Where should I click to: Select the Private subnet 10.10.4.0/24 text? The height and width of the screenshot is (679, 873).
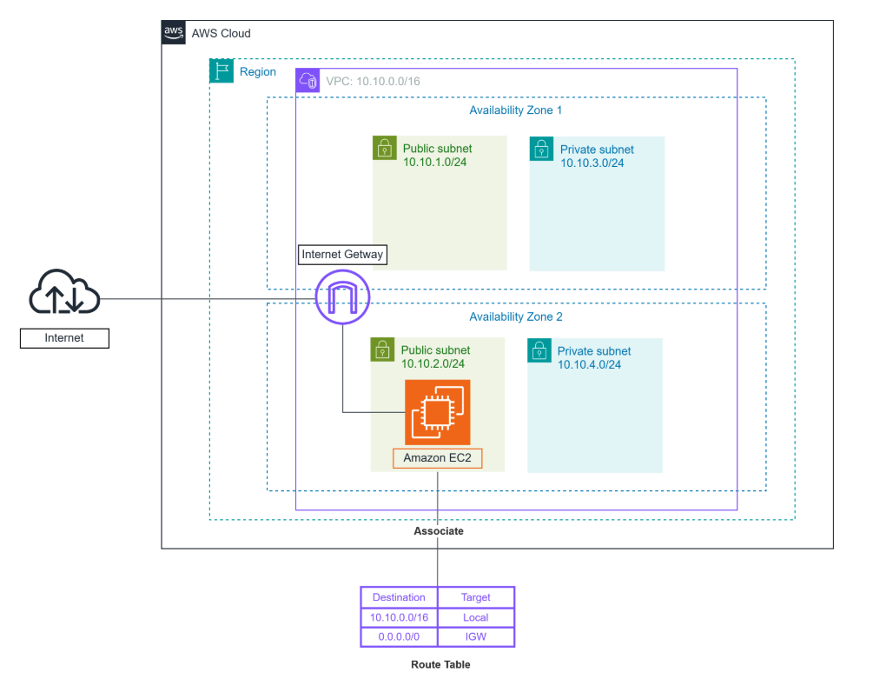click(594, 358)
